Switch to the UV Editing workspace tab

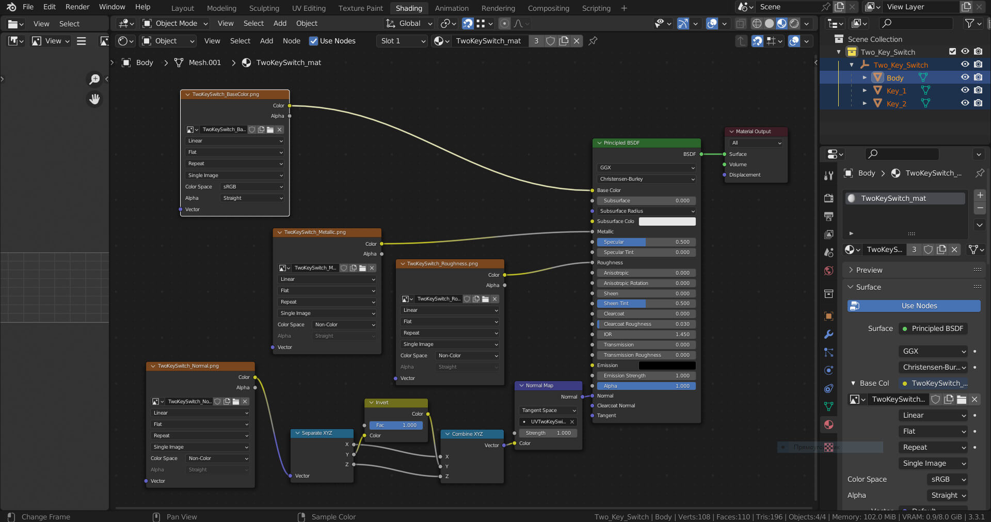308,8
